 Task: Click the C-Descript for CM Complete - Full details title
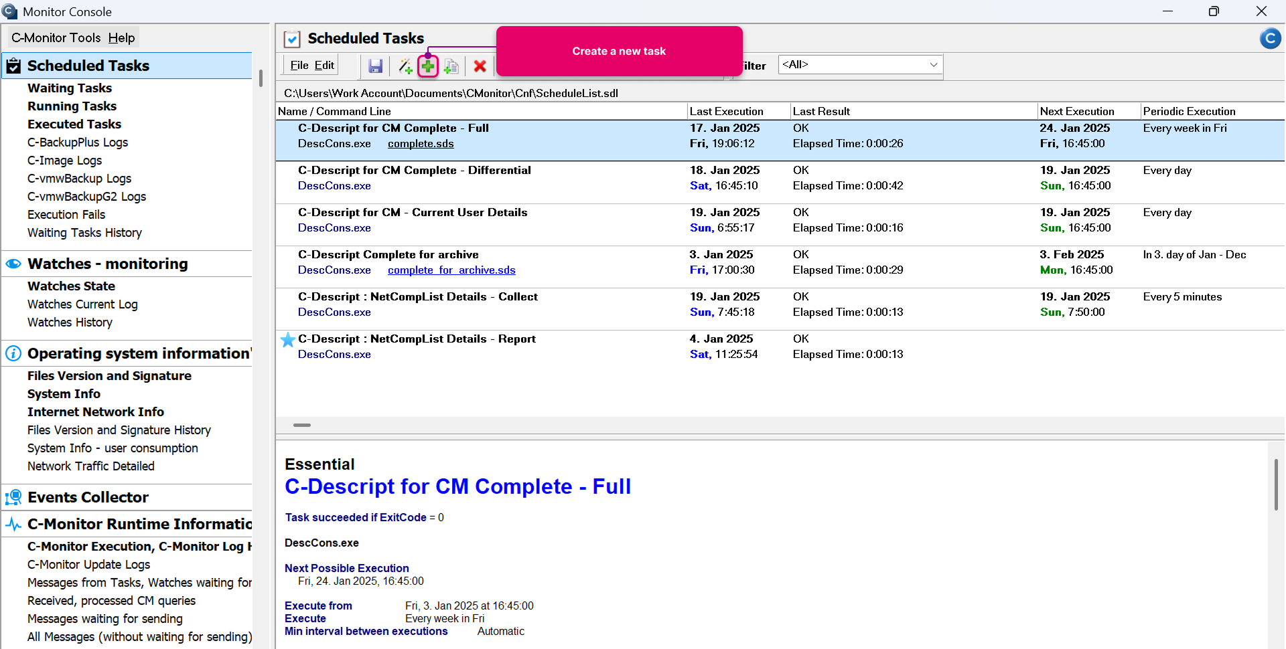(457, 486)
